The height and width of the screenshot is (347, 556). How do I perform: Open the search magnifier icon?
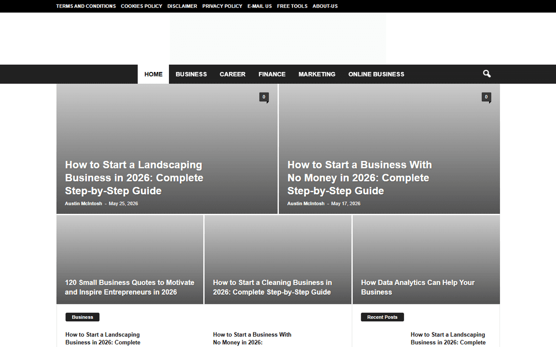point(486,74)
